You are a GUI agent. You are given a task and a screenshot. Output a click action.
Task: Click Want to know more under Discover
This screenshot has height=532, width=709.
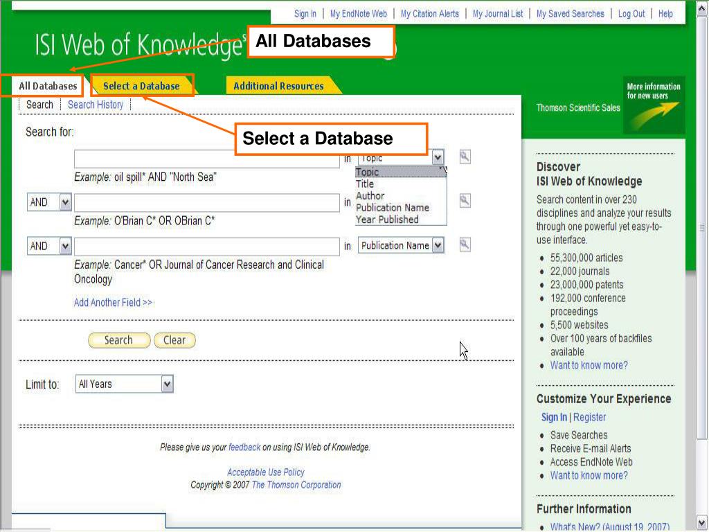(x=589, y=365)
